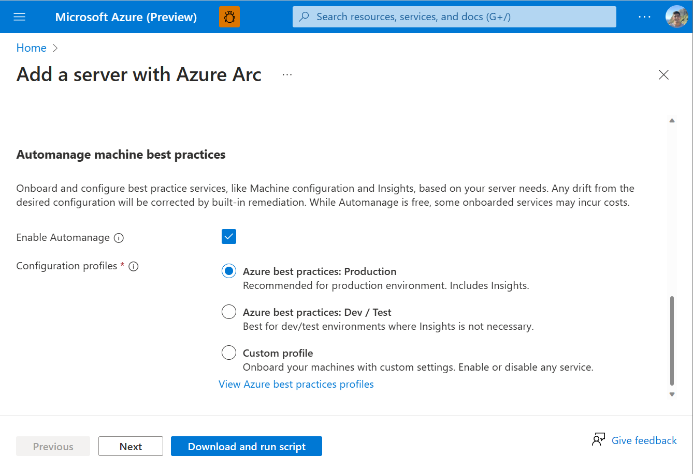Click the scrollbar down arrow
The height and width of the screenshot is (474, 693).
coord(672,394)
